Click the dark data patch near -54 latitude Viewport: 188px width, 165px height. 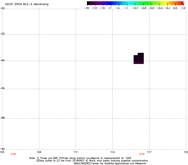click(139, 58)
